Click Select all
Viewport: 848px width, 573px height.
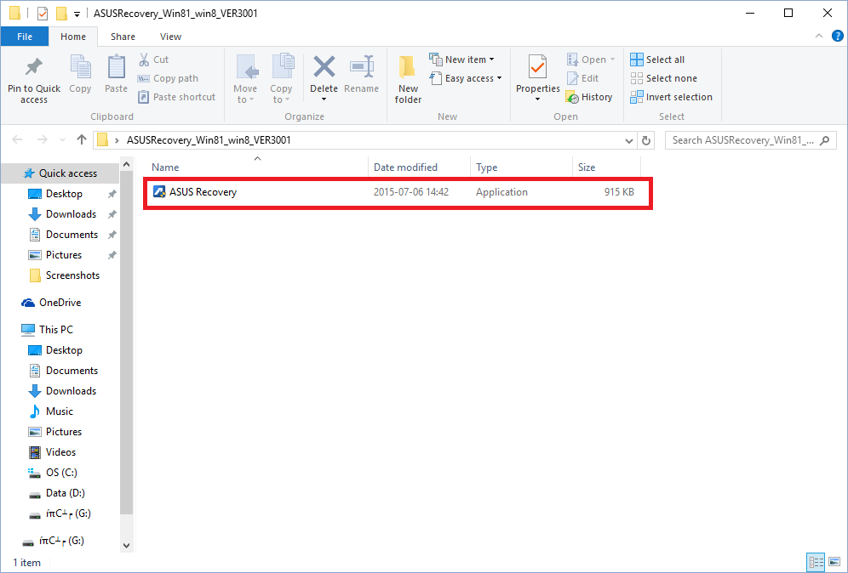657,60
